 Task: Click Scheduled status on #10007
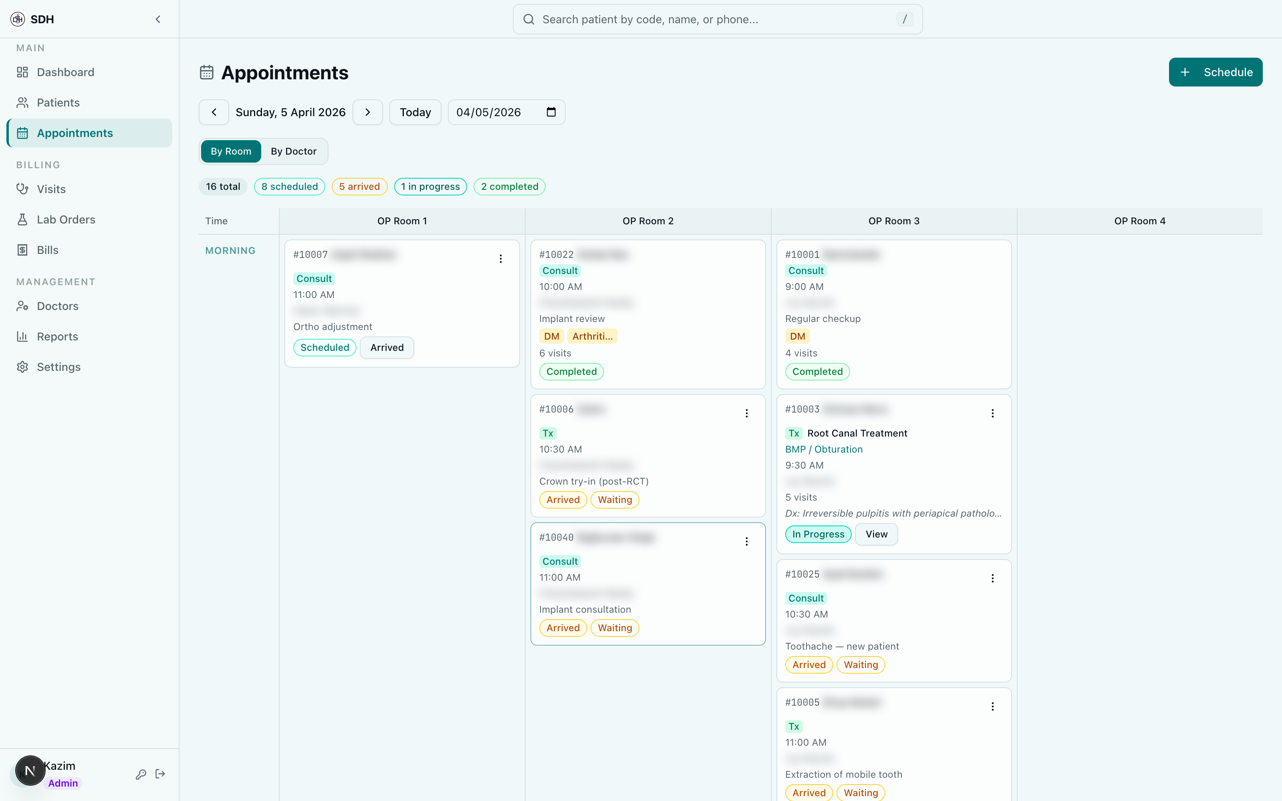click(x=325, y=348)
